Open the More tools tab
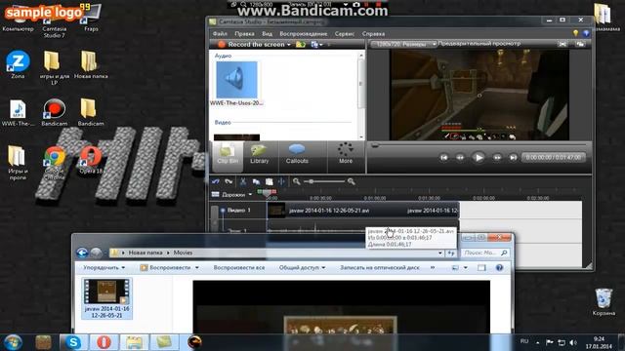 [x=346, y=154]
